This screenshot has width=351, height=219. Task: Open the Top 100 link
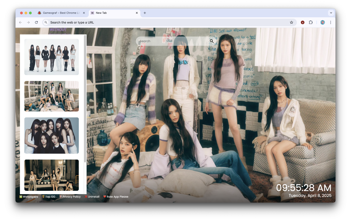tap(49, 197)
